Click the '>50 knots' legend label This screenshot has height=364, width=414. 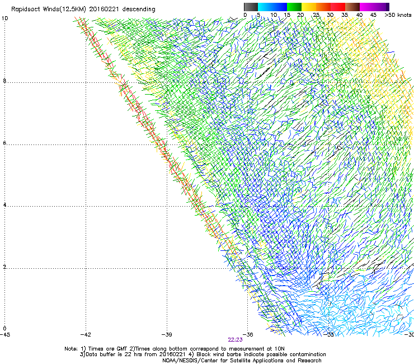[398, 15]
